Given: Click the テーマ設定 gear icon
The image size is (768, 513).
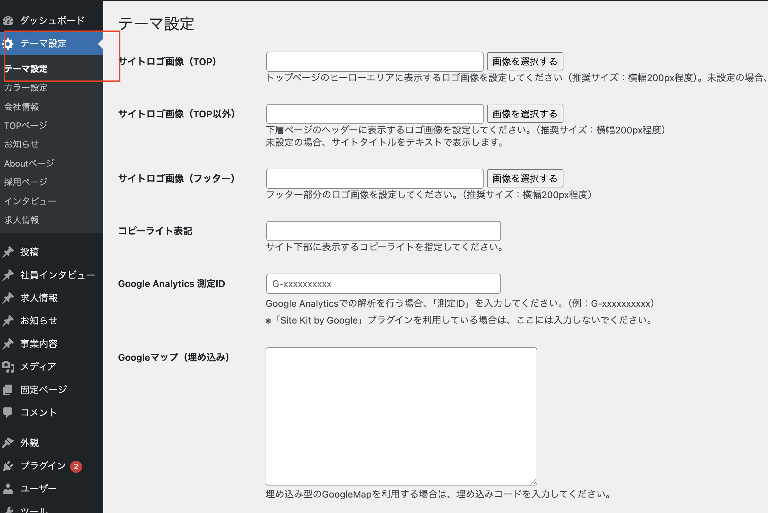Looking at the screenshot, I should coord(8,44).
